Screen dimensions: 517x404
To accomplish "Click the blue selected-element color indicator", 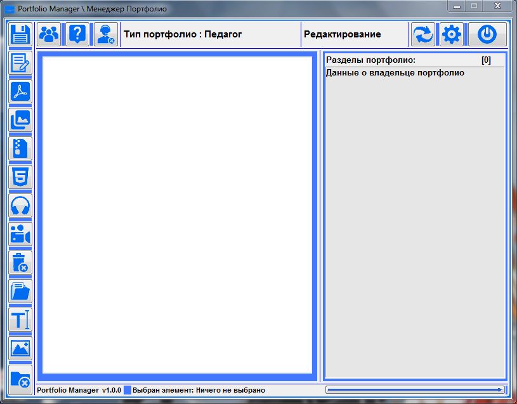I will 128,390.
